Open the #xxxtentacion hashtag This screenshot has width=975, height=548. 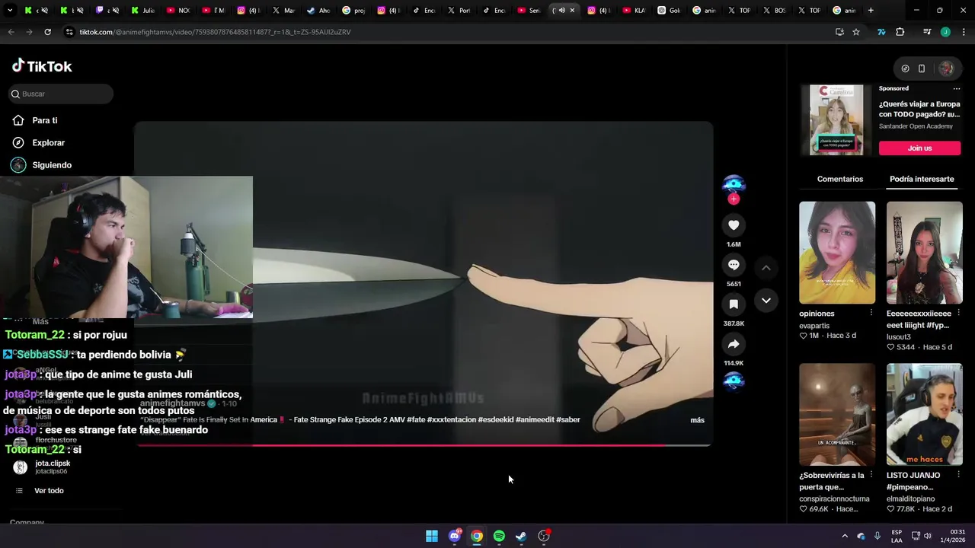452,419
